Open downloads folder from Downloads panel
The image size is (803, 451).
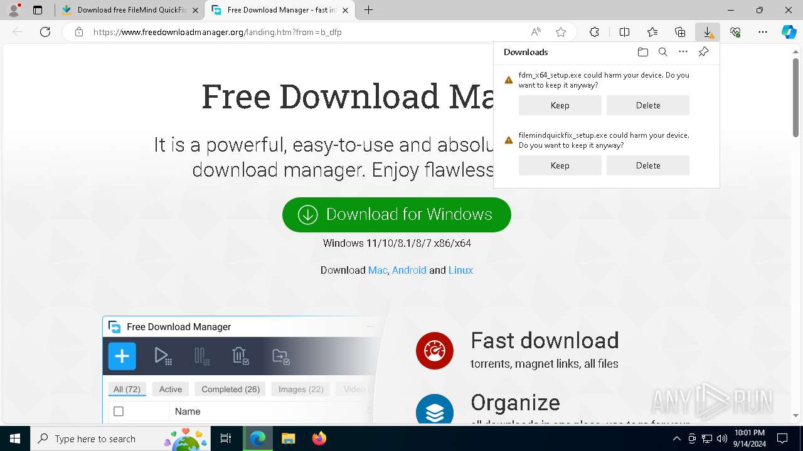(642, 52)
